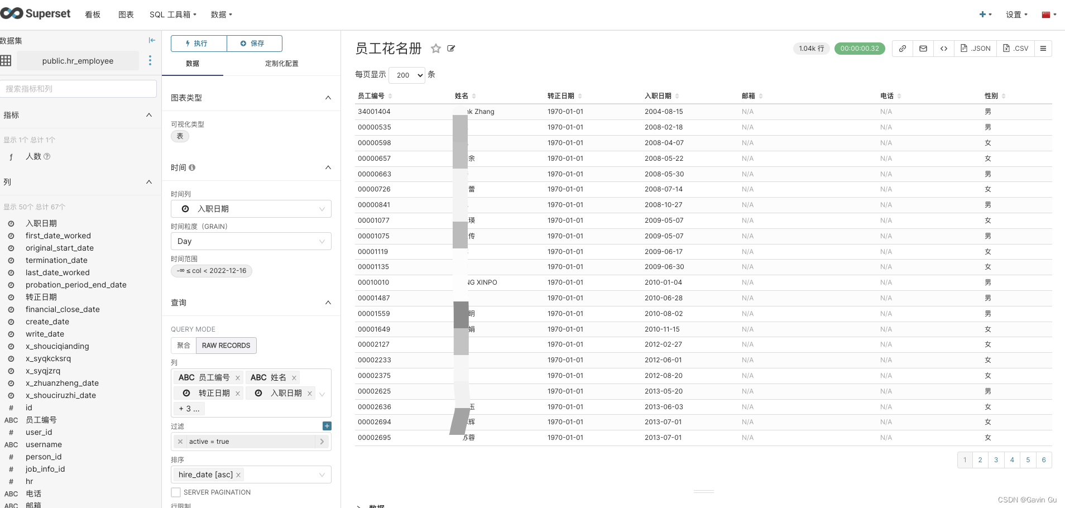Copy chart permalink link icon

point(902,49)
